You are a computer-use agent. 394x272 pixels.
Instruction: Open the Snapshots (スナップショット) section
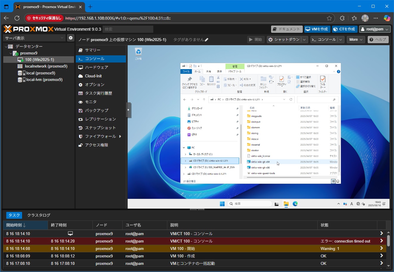pos(101,128)
